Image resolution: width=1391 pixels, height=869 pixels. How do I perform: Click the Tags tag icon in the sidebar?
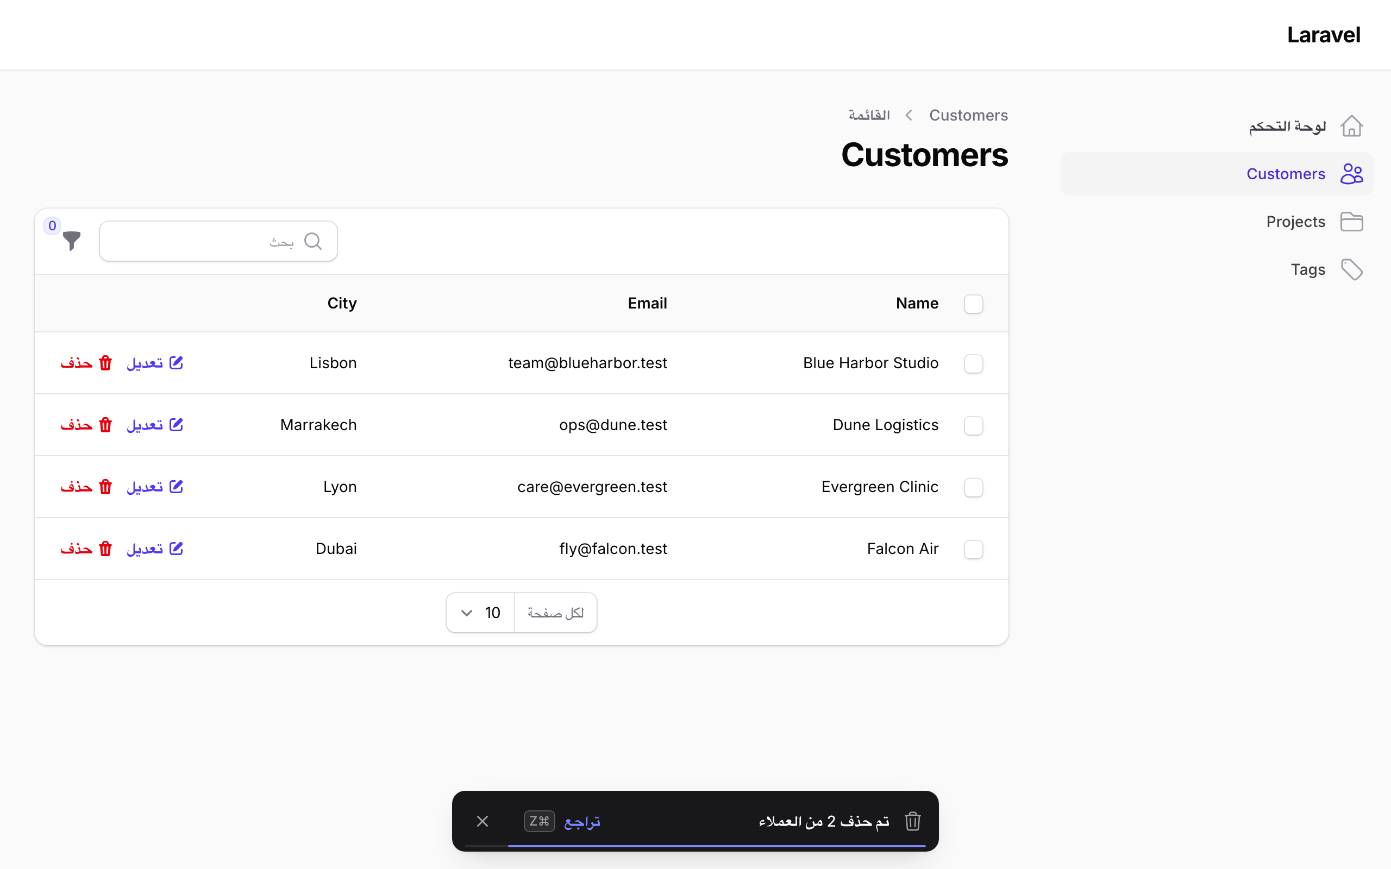click(1351, 269)
